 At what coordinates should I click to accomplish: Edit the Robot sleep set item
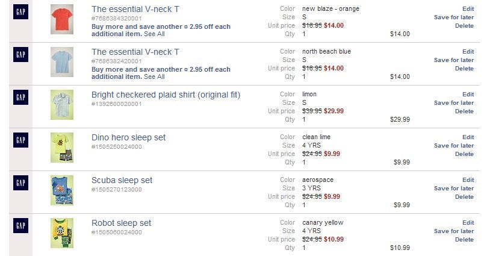[468, 223]
